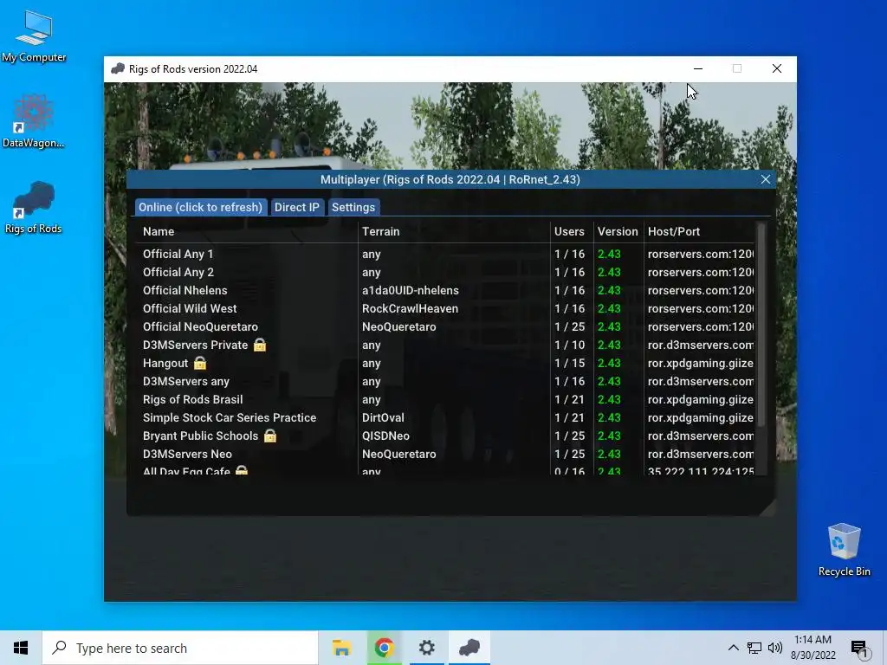Open File Explorer from the taskbar
The height and width of the screenshot is (665, 887).
[x=341, y=648]
